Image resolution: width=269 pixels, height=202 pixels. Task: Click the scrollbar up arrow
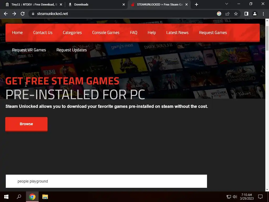pyautogui.click(x=267, y=20)
